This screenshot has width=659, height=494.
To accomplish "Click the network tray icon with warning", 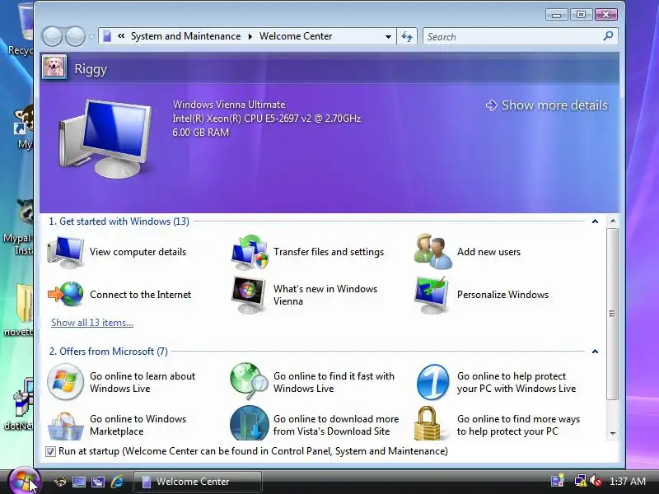I will pos(581,481).
